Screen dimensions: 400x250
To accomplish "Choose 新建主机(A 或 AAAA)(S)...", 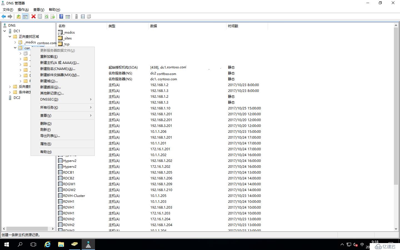I will tap(62, 62).
